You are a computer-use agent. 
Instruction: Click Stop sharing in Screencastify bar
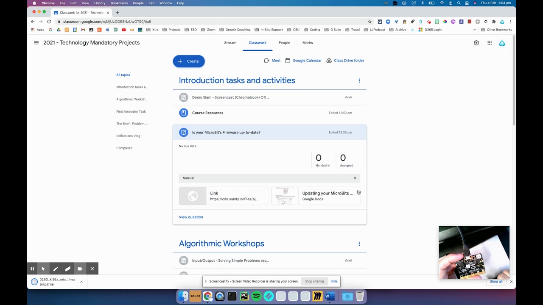[314, 281]
